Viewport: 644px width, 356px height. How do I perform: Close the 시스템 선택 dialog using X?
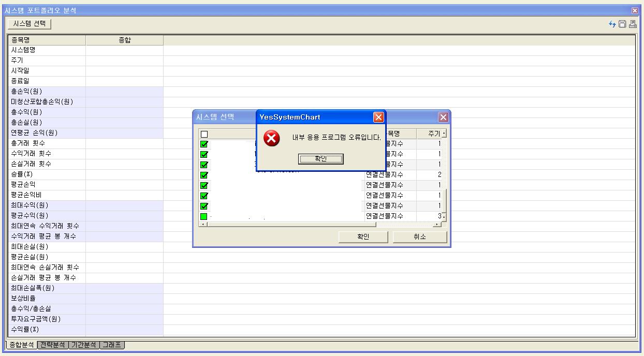point(443,117)
